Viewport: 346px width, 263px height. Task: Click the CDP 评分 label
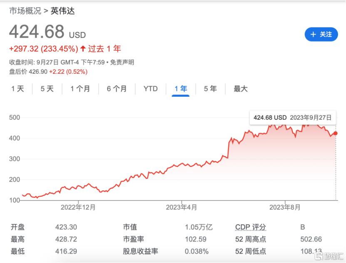pos(251,227)
